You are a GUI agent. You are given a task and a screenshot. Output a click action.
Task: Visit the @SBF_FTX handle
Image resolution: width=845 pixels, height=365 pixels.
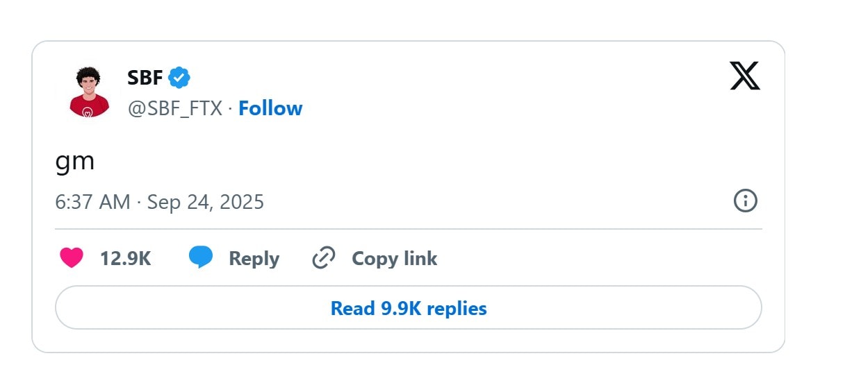pos(175,108)
